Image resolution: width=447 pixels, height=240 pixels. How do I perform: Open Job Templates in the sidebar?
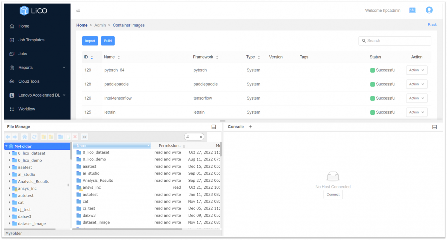point(31,40)
